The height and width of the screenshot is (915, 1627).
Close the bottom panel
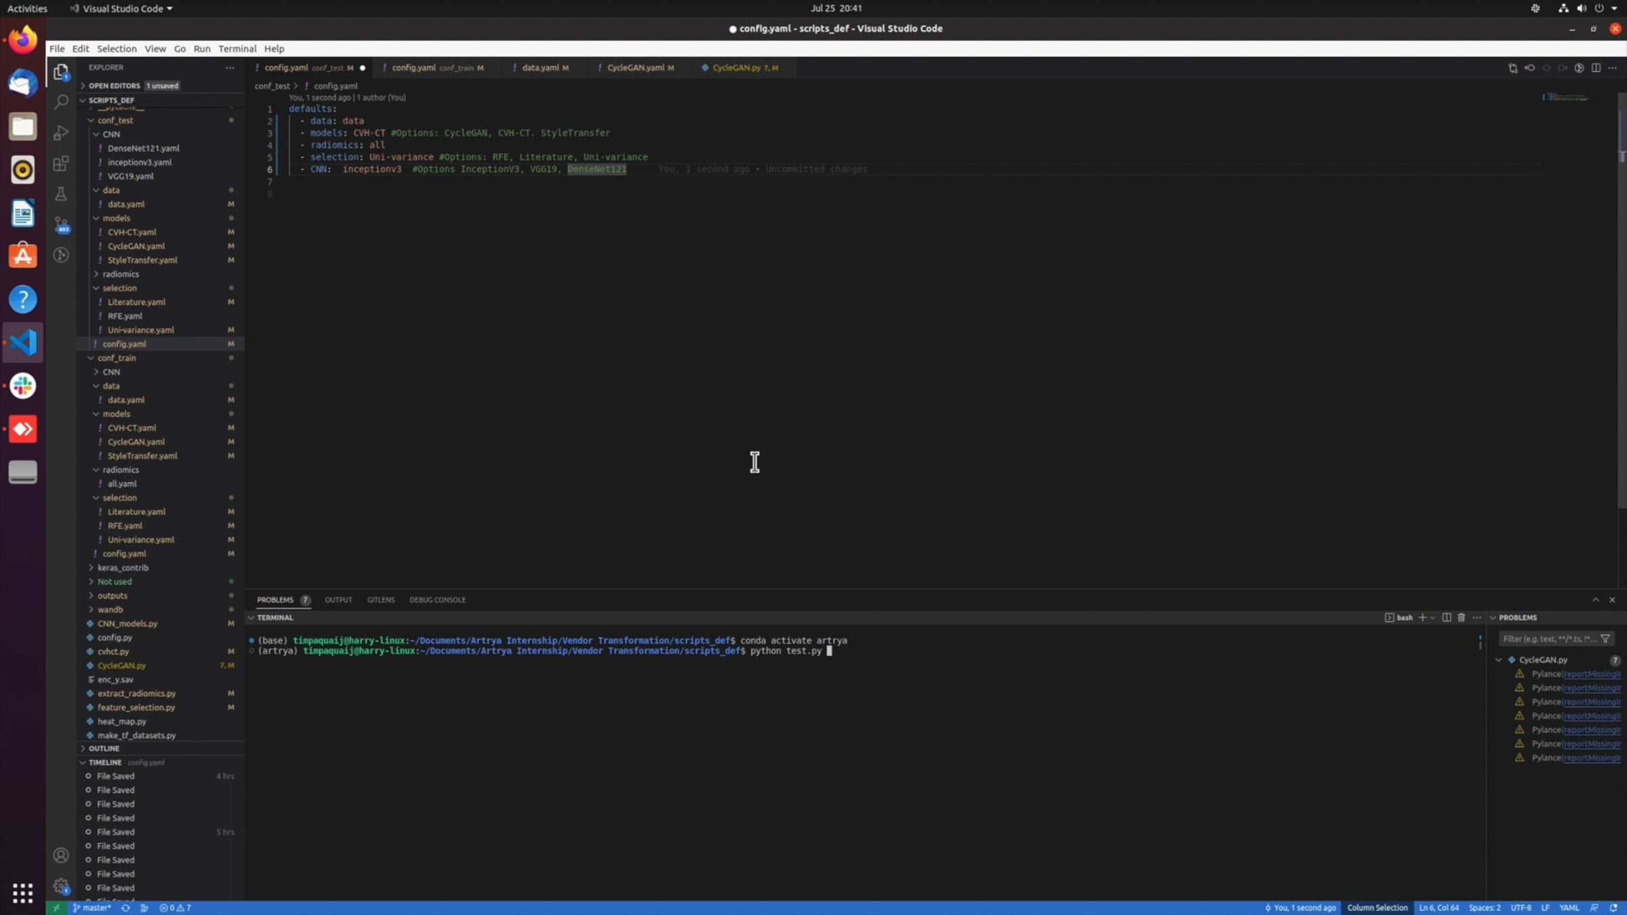pyautogui.click(x=1613, y=600)
